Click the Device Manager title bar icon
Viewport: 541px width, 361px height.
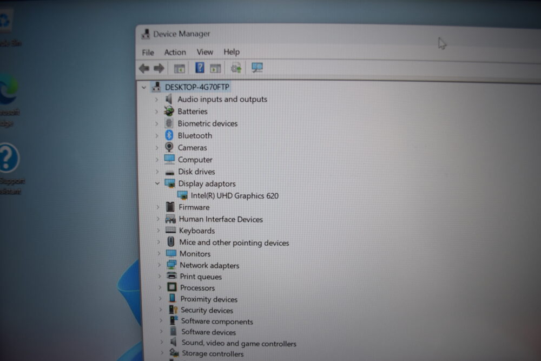[x=146, y=34]
